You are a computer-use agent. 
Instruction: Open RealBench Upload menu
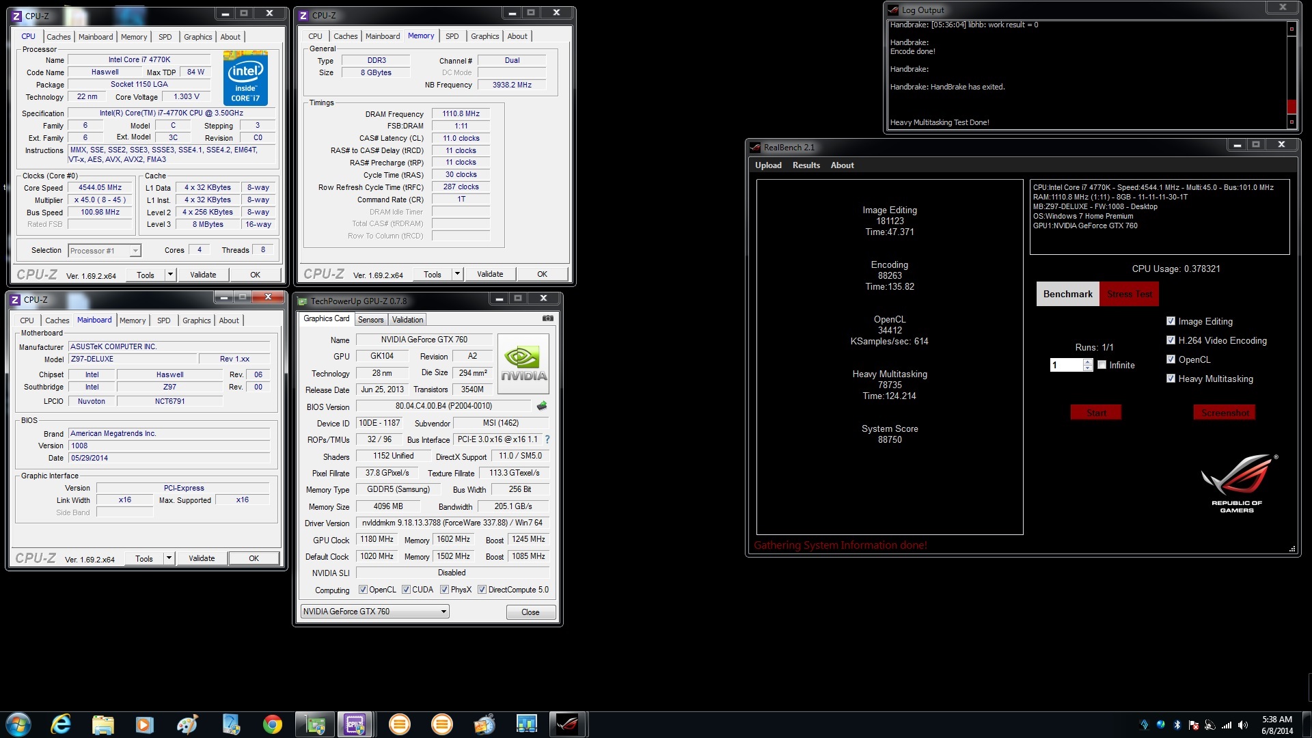click(x=768, y=165)
